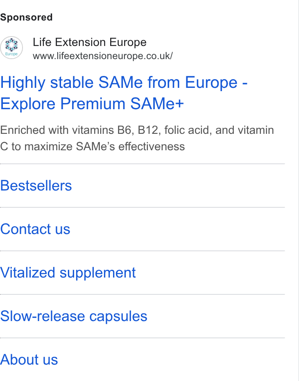Visit the Slow-release capsules sitelink
299x381 pixels.
(74, 317)
